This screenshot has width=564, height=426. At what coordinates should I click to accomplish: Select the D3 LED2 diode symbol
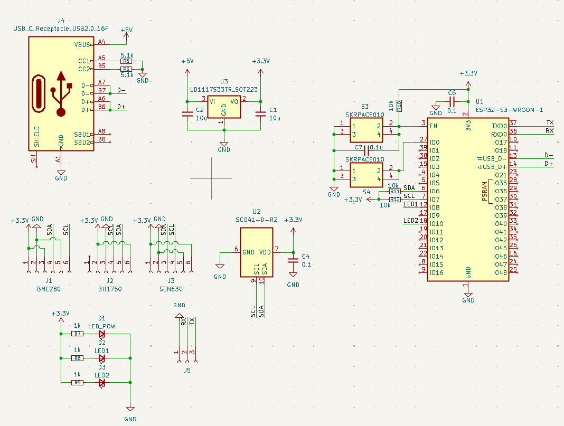click(102, 383)
